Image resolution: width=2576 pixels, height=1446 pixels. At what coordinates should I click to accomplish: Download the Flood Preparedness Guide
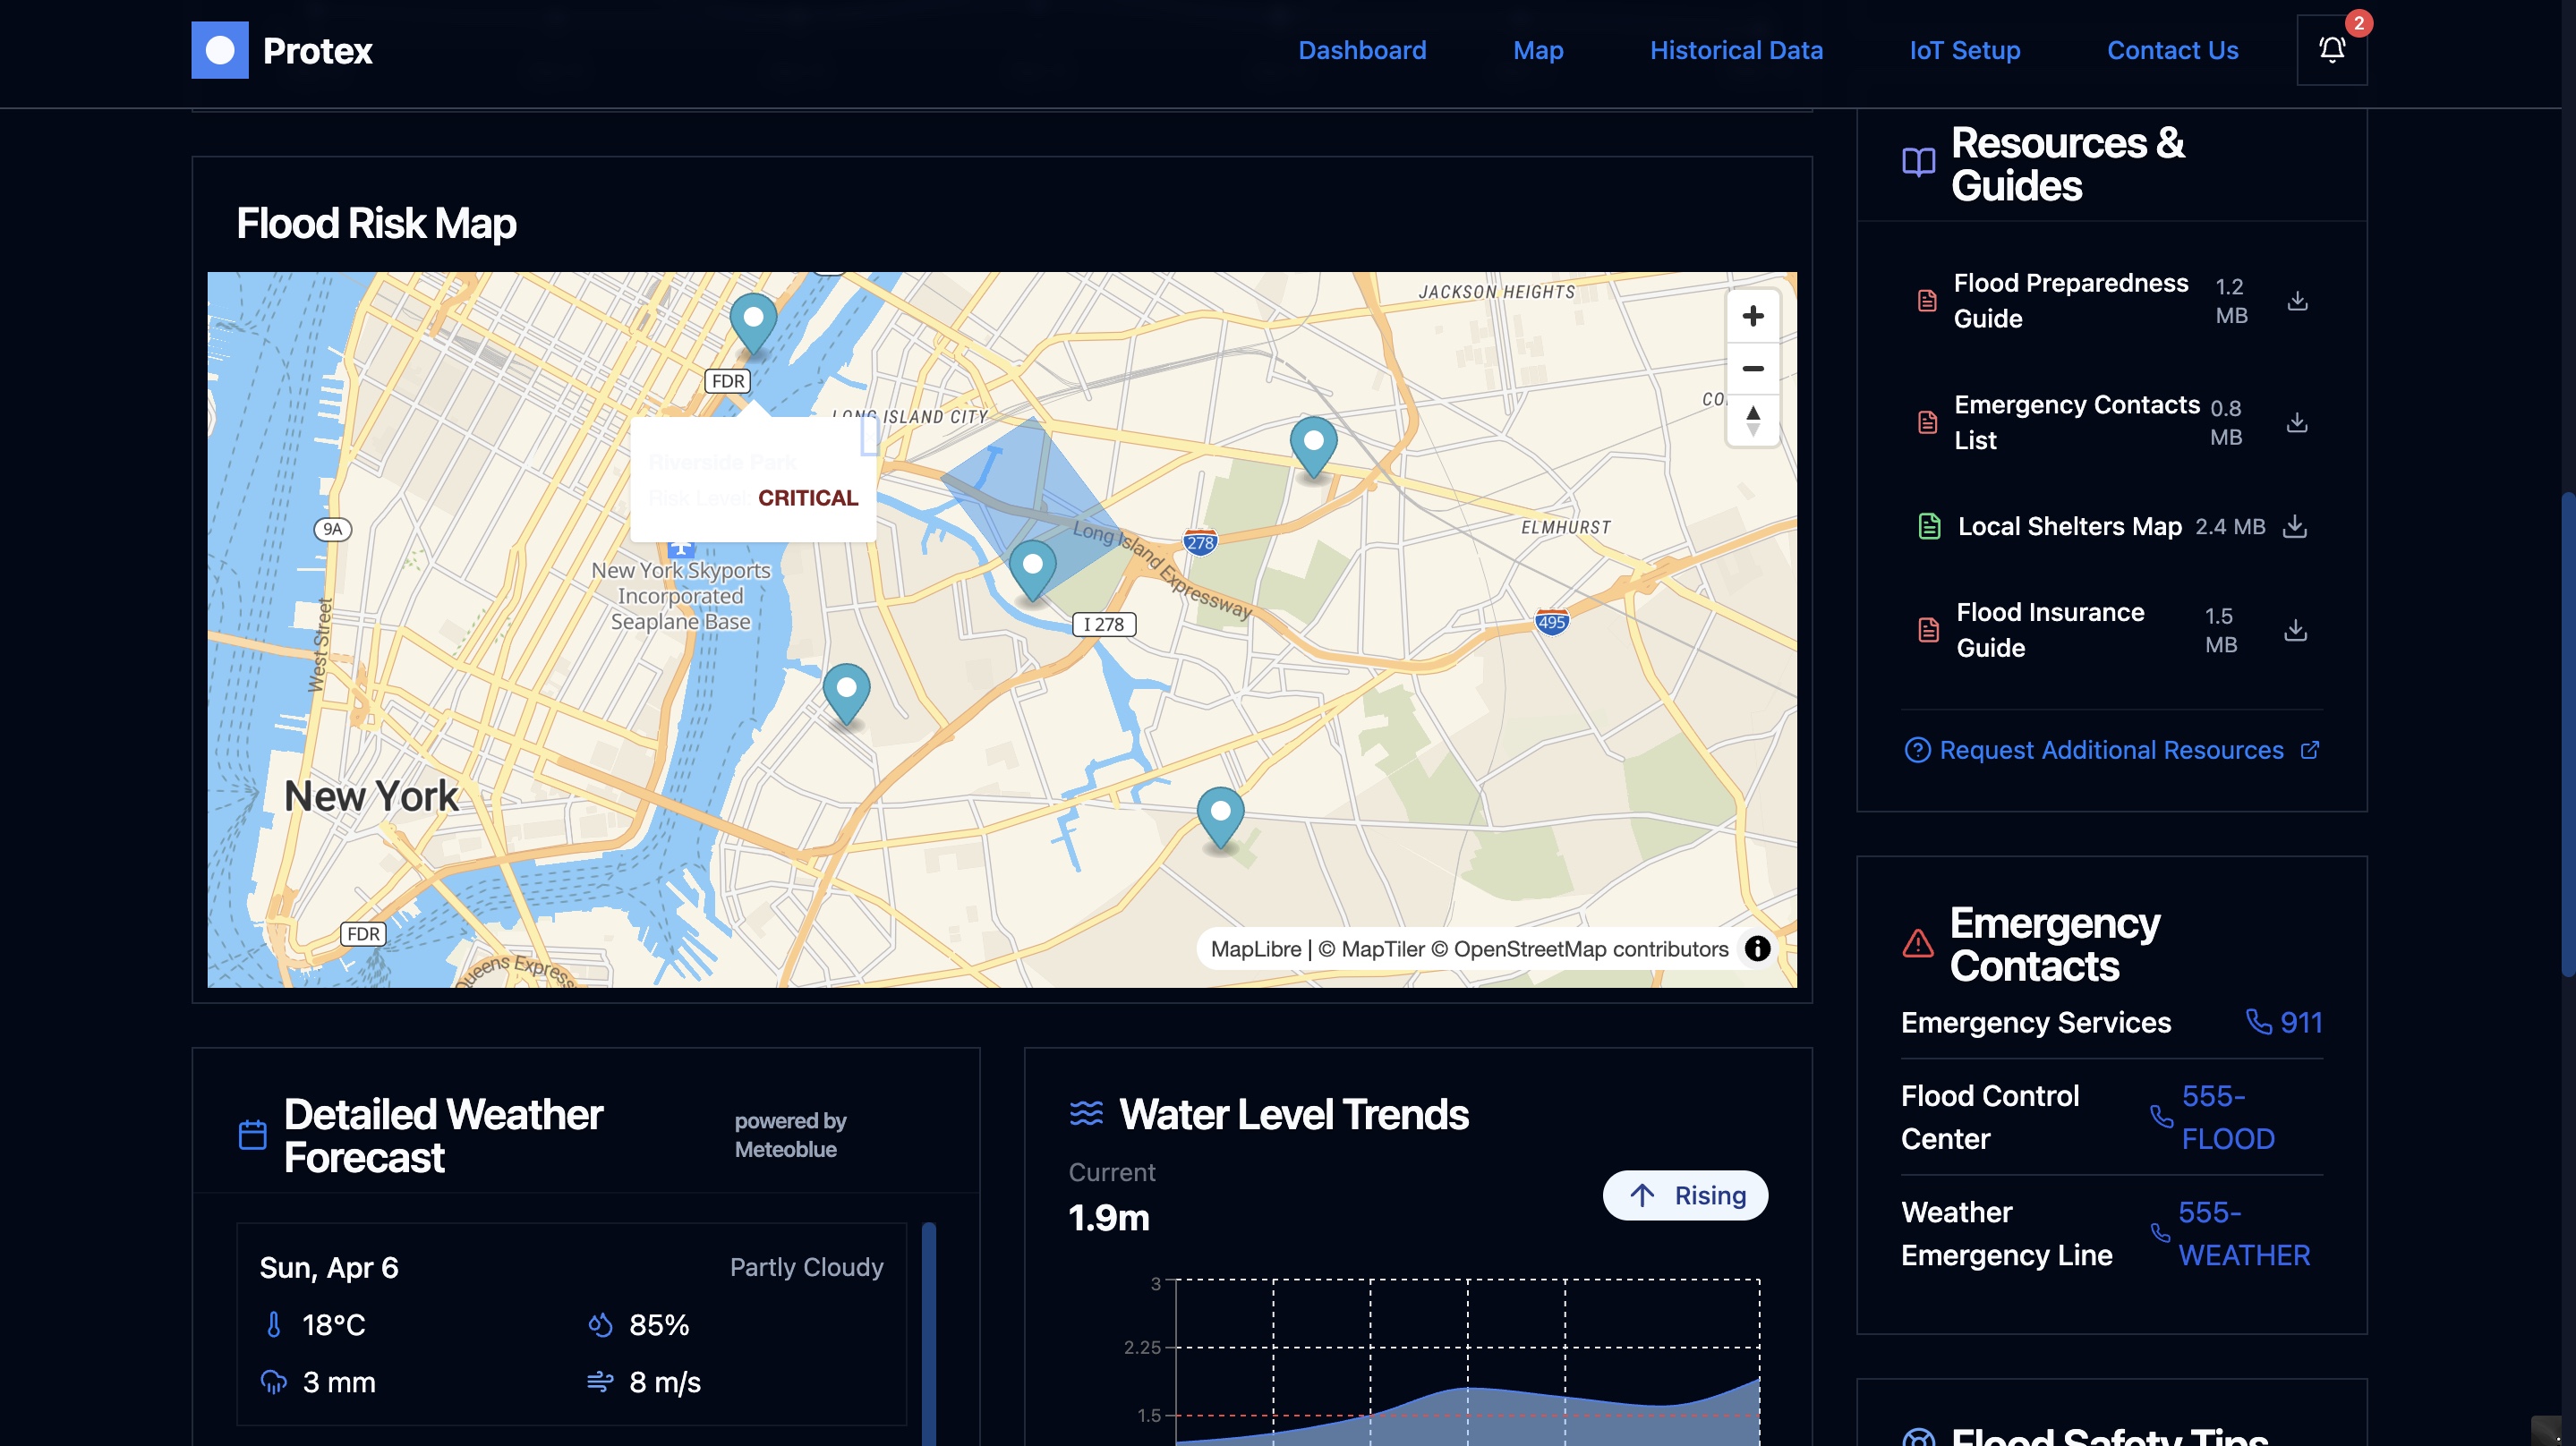(2297, 301)
